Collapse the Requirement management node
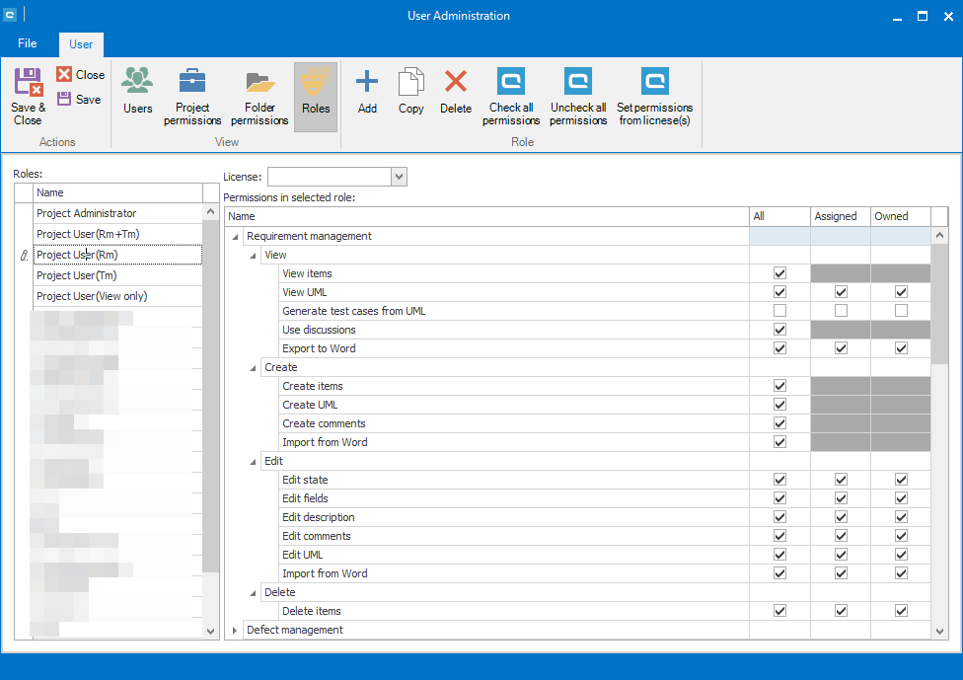This screenshot has height=680, width=963. tap(235, 236)
